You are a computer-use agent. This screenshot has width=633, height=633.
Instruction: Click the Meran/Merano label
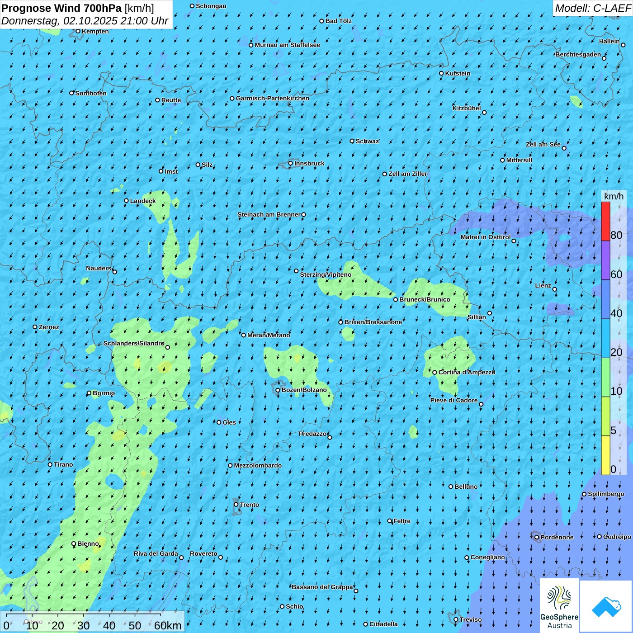[269, 335]
